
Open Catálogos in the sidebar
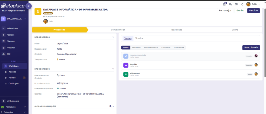tap(14, 83)
